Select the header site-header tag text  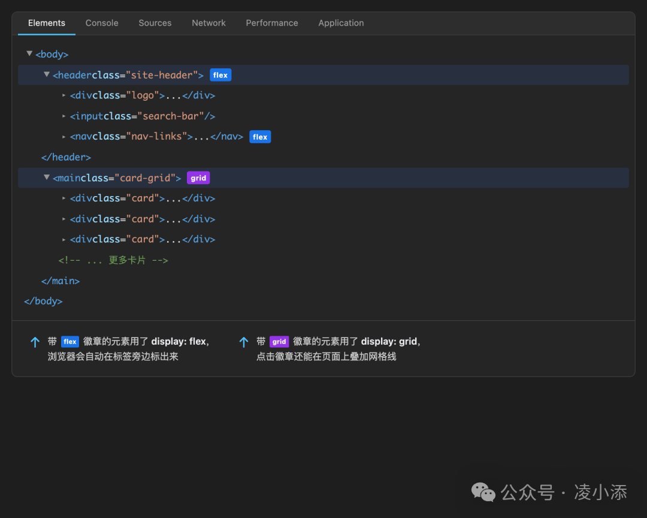point(128,75)
